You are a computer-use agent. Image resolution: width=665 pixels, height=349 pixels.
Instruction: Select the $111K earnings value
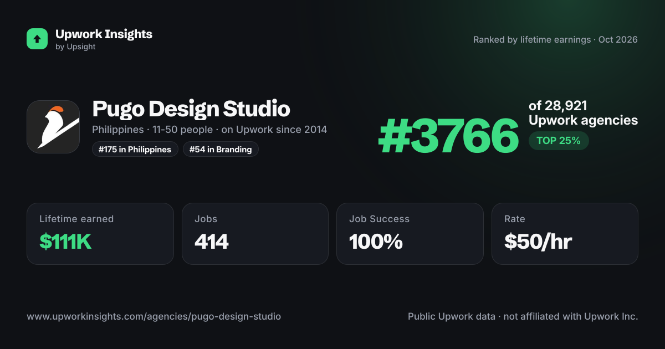65,242
